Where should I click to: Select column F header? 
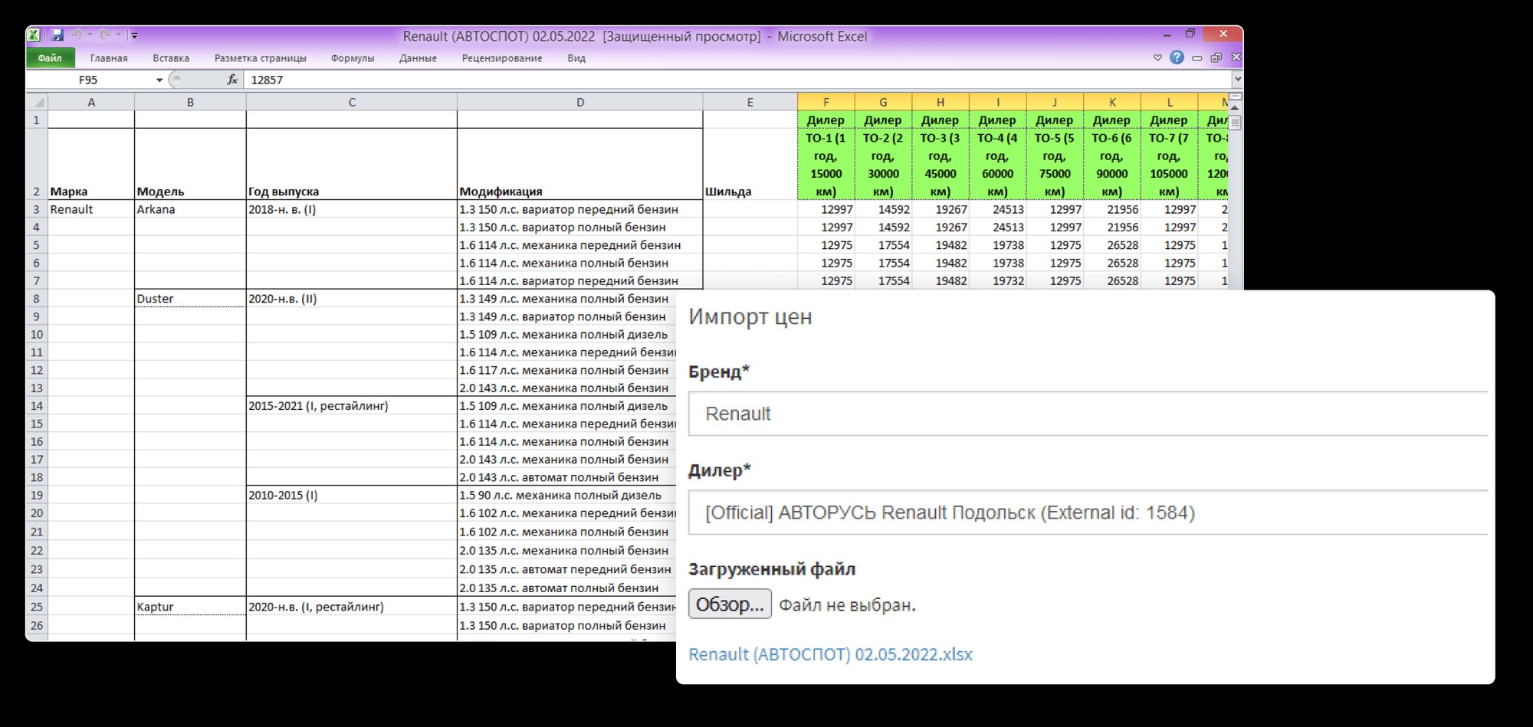[x=826, y=102]
